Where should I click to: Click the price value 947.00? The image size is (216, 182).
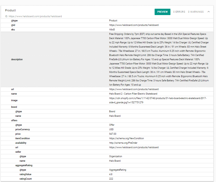[112, 134]
